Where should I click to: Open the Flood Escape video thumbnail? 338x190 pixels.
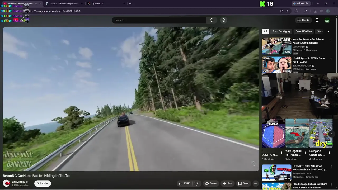coord(276,186)
